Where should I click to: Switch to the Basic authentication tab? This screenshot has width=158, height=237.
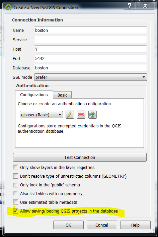tap(62, 95)
